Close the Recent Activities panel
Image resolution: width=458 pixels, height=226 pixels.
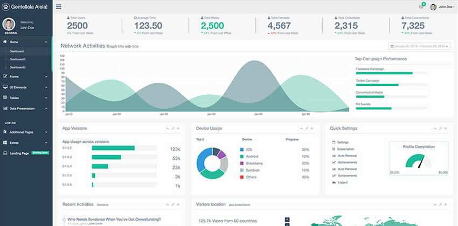click(x=178, y=204)
